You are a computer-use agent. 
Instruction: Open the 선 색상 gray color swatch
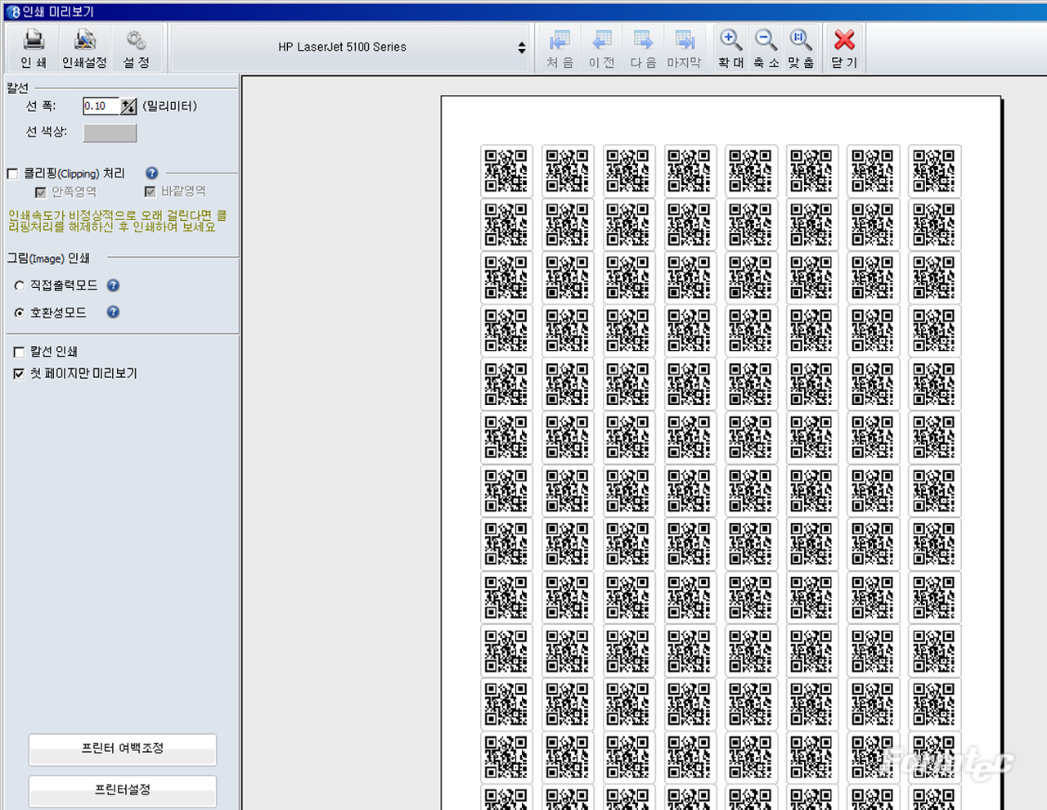(110, 133)
